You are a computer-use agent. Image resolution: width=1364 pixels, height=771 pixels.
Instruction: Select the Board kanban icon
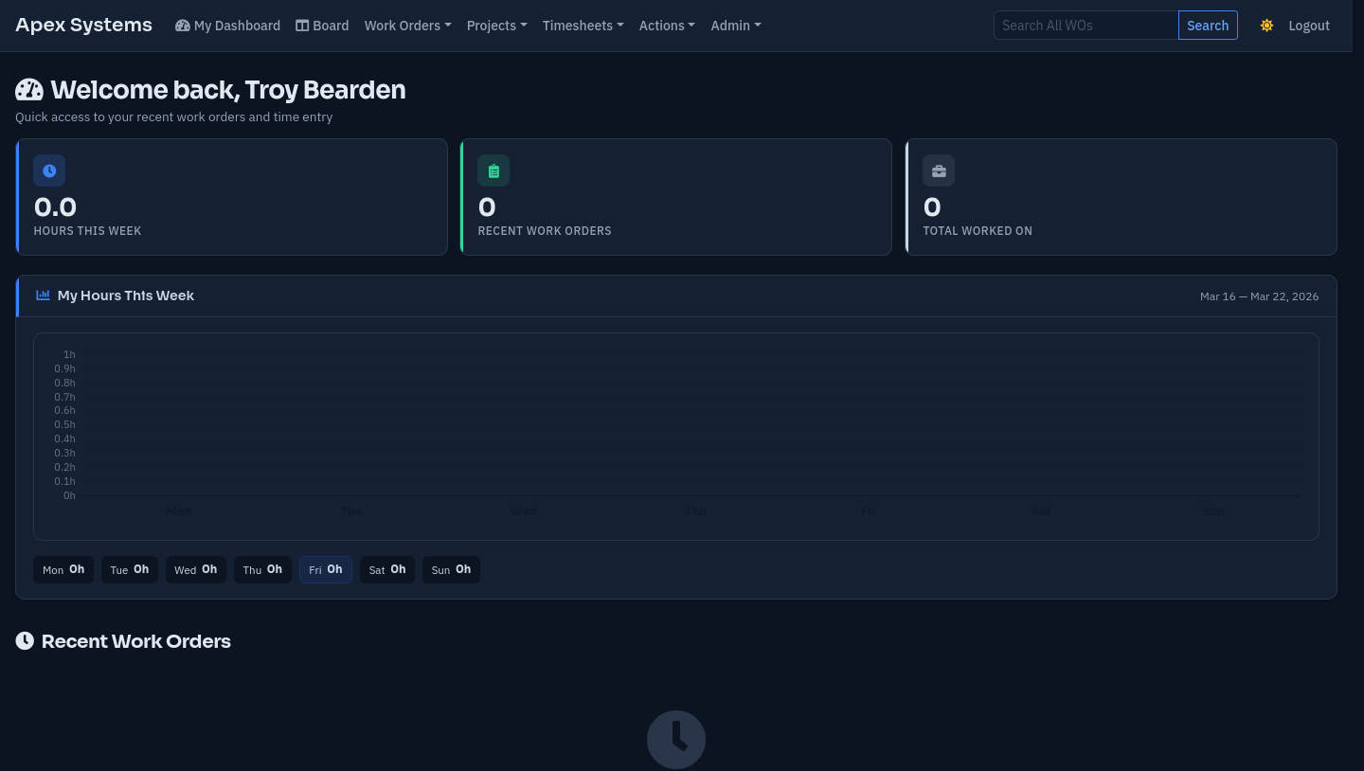301,25
